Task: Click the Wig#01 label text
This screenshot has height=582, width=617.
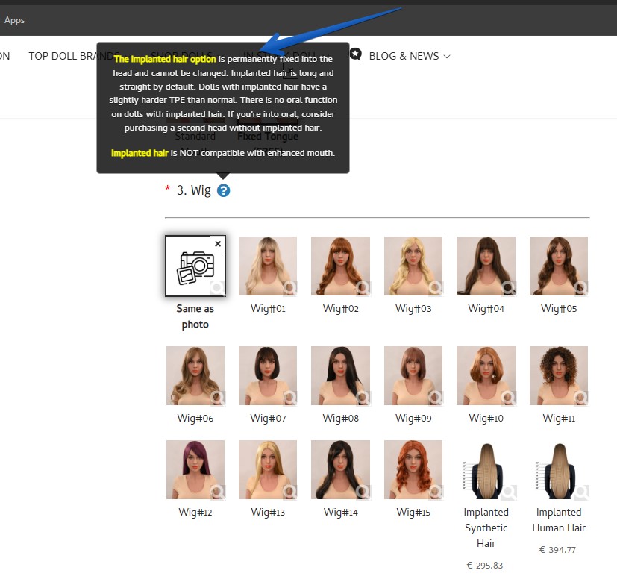Action: 268,308
